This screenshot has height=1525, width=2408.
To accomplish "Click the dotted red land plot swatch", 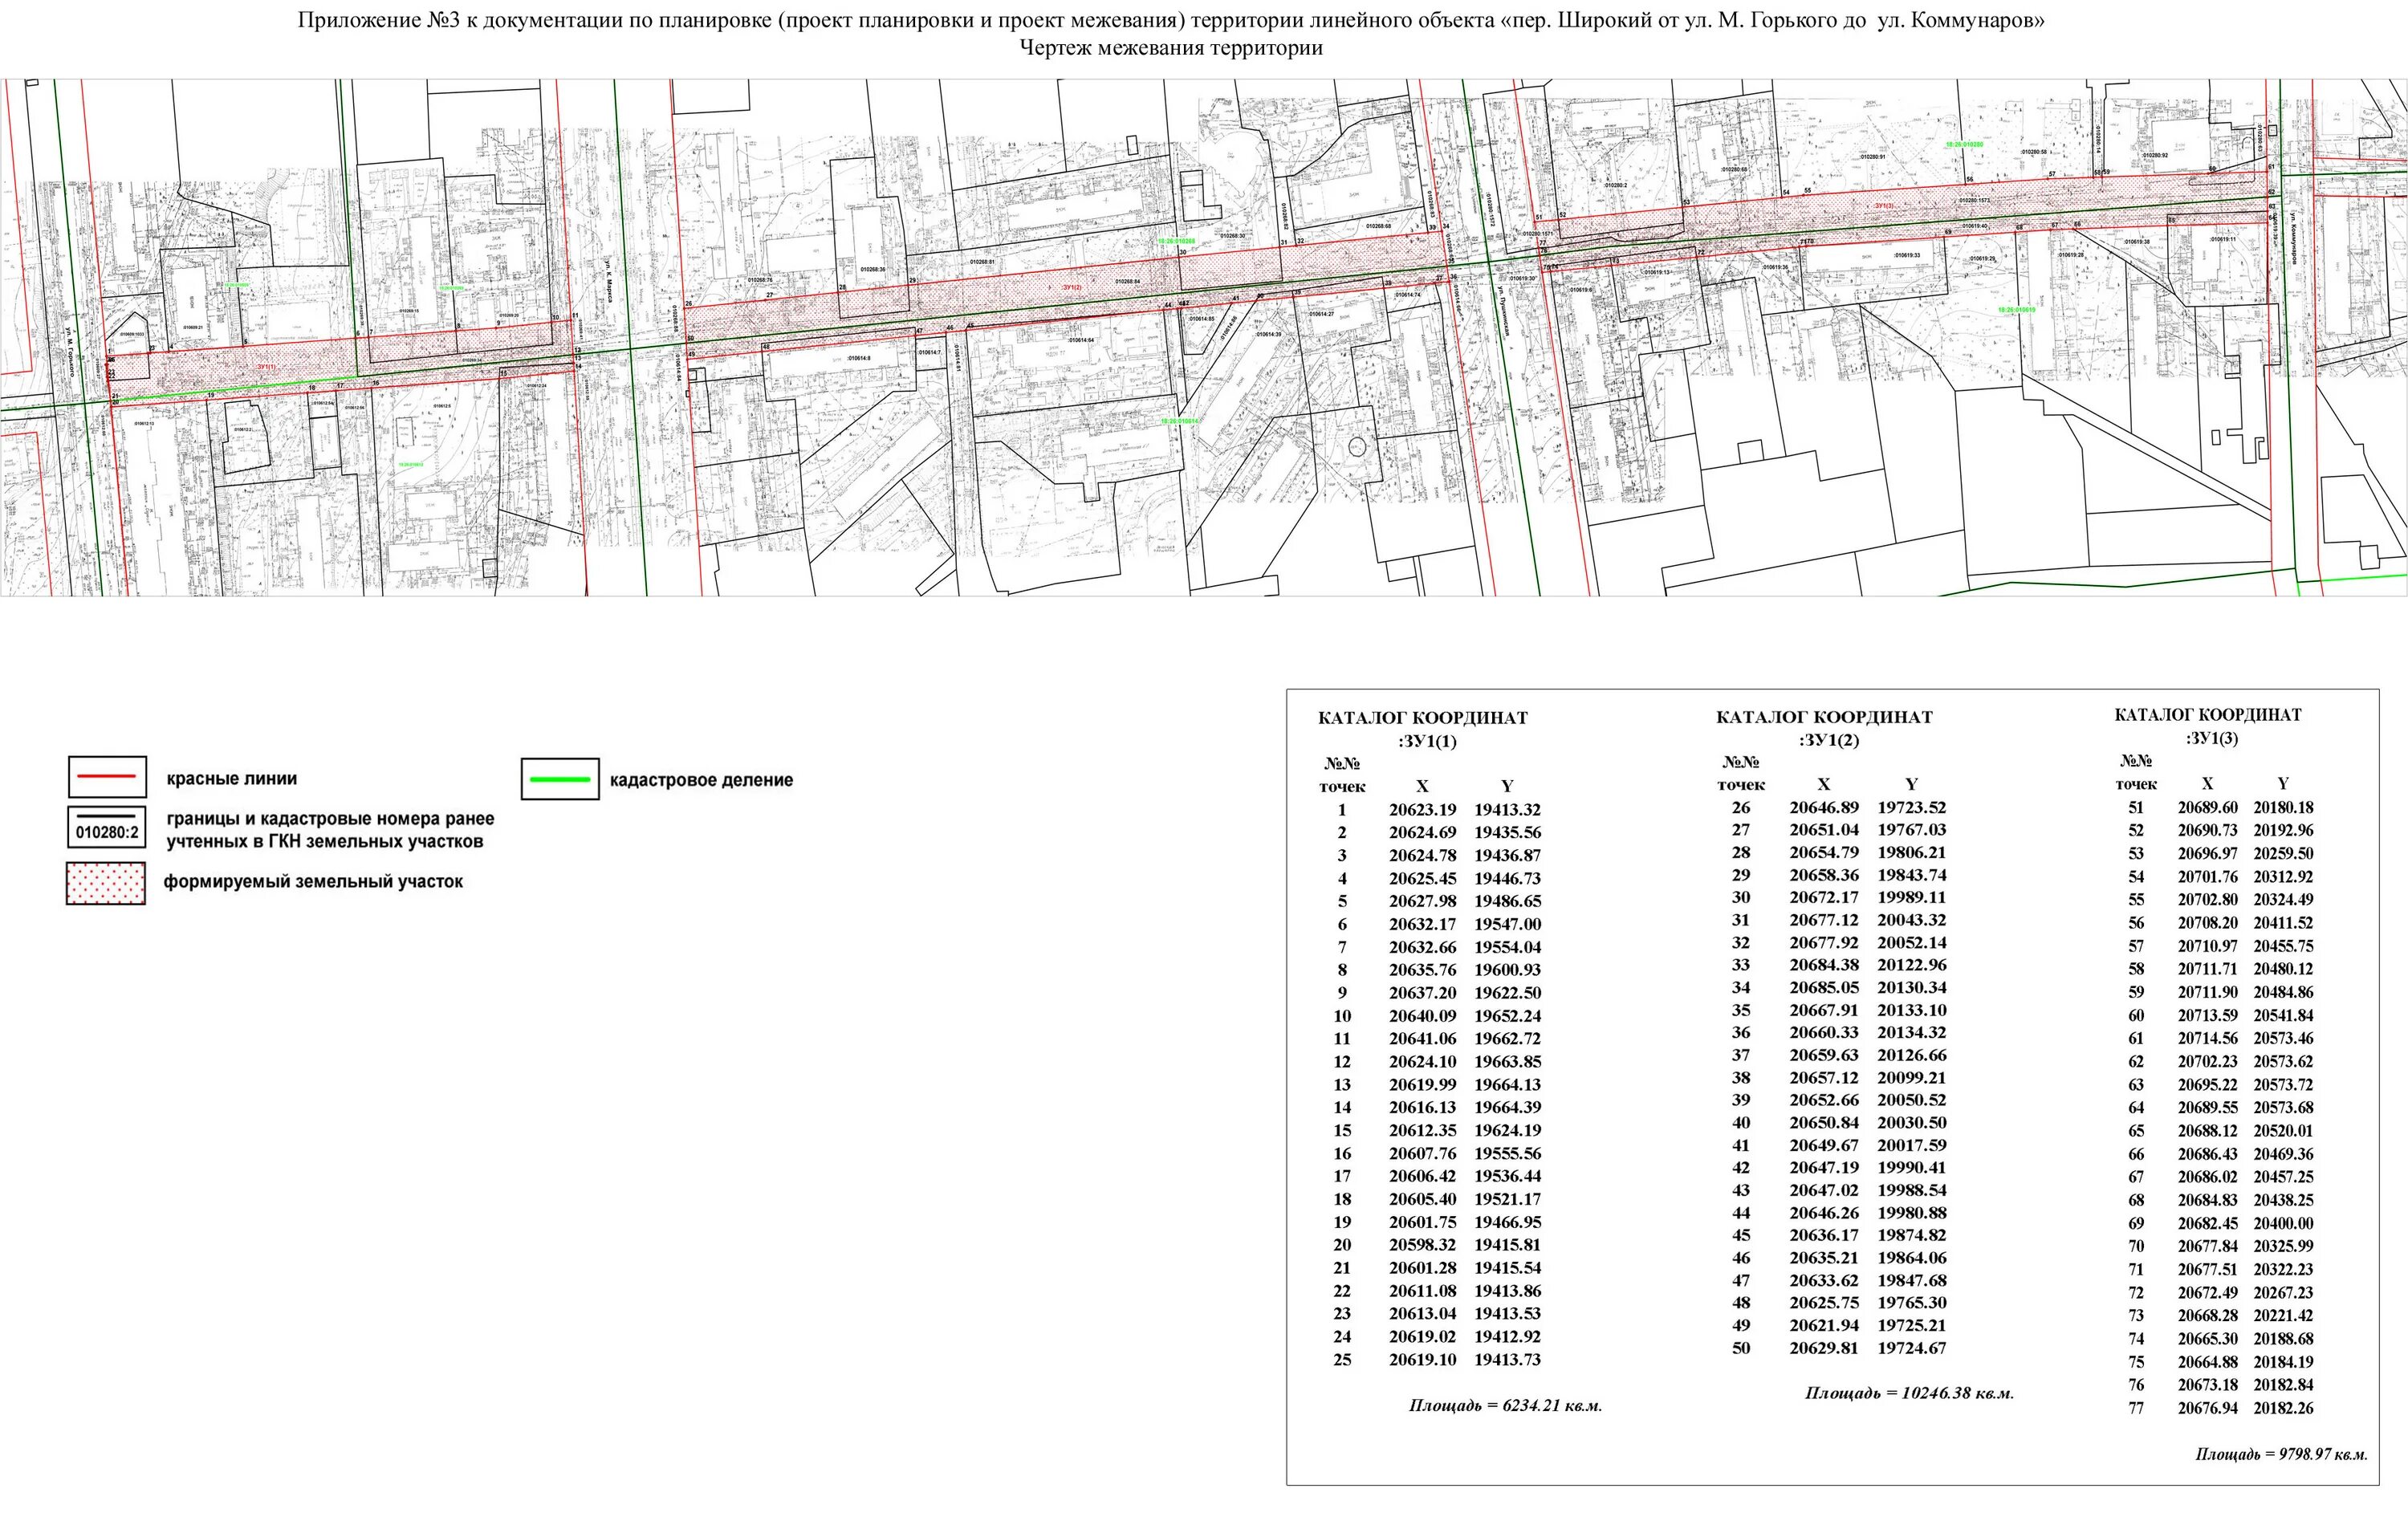I will tap(106, 883).
